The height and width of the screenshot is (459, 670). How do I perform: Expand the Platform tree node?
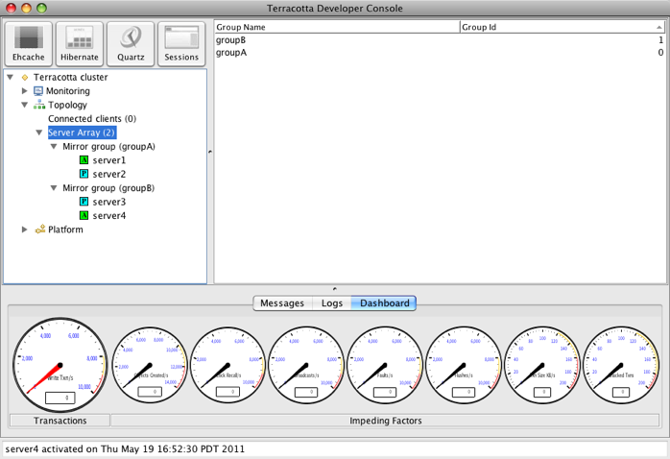[25, 229]
